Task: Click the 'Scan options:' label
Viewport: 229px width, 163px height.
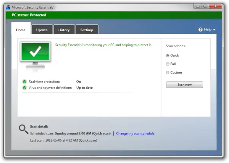Action: (x=176, y=46)
